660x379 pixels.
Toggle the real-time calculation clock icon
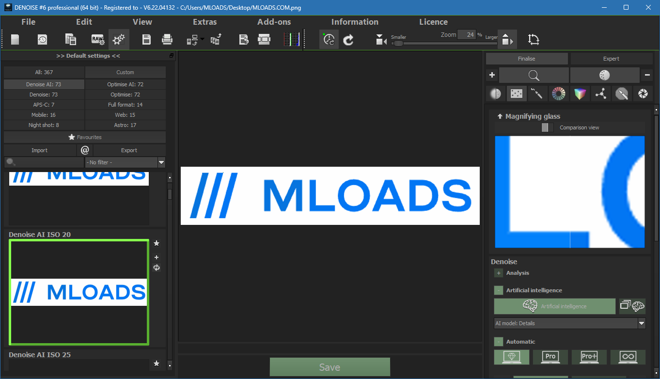[329, 40]
